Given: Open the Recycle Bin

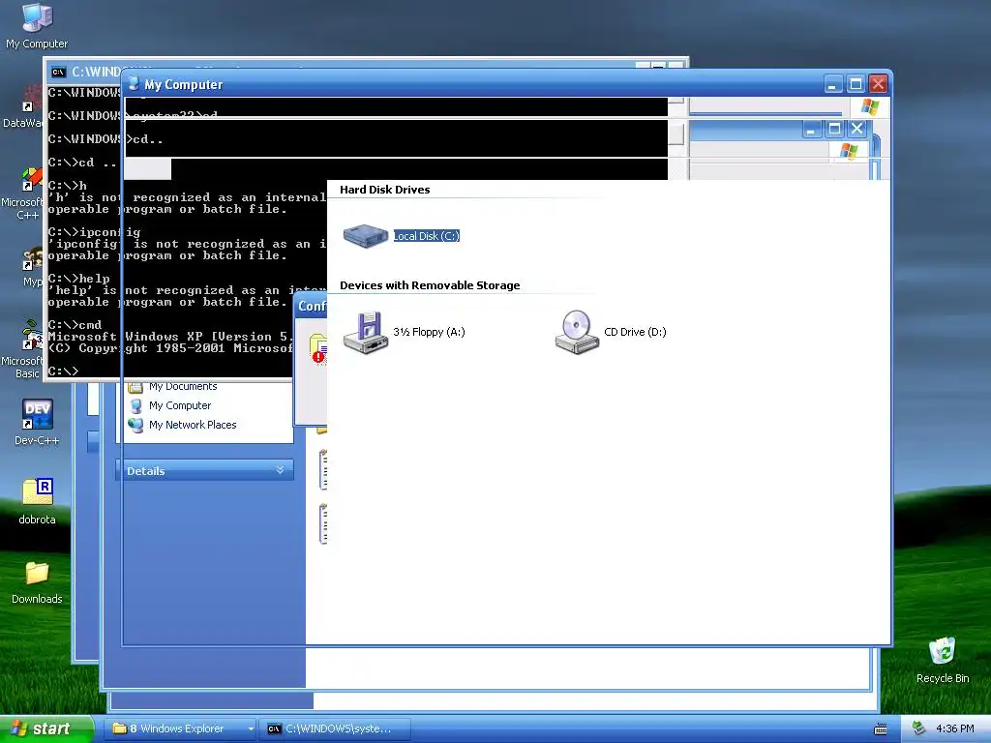Looking at the screenshot, I should pos(943,661).
